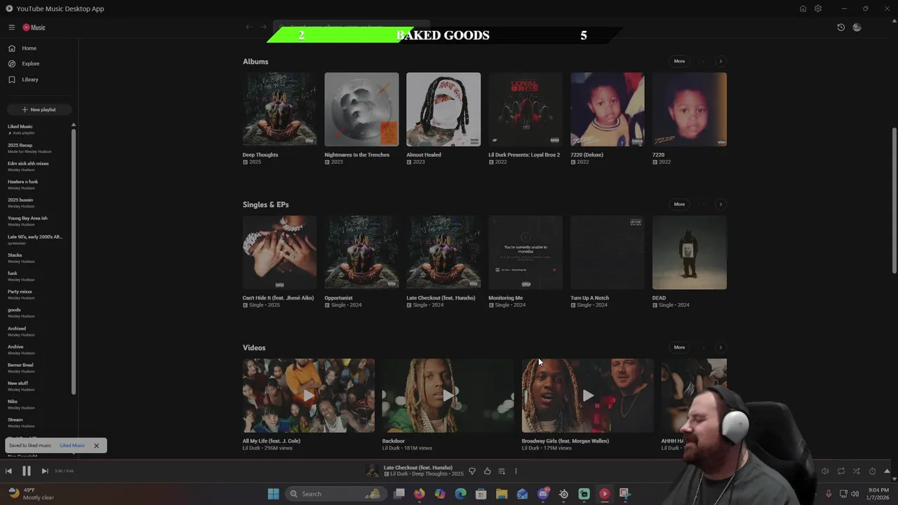Viewport: 898px width, 505px height.
Task: Toggle repeat mode in player bar
Action: point(841,471)
